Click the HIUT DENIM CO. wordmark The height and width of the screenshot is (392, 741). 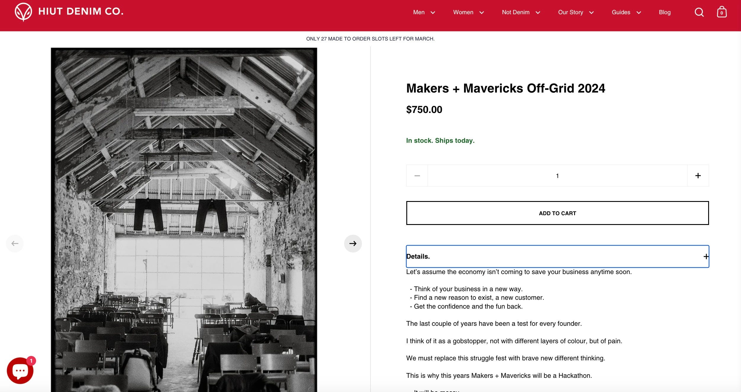pyautogui.click(x=81, y=12)
